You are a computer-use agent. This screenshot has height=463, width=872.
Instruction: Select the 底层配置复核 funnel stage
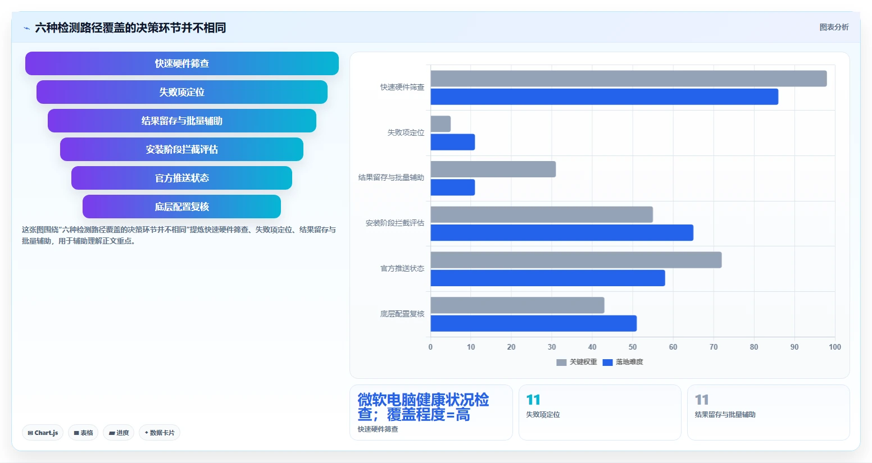coord(182,207)
